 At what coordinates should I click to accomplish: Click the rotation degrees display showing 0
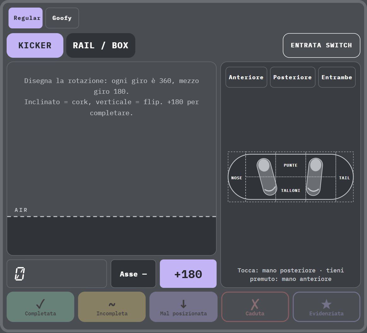(x=57, y=273)
